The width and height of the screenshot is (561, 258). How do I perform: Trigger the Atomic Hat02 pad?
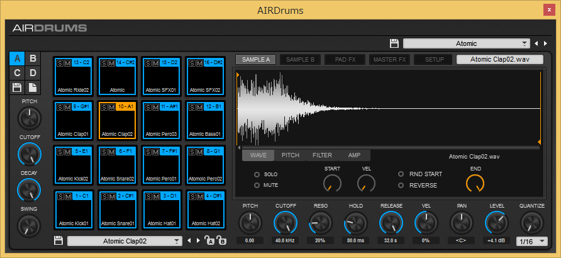pos(206,211)
